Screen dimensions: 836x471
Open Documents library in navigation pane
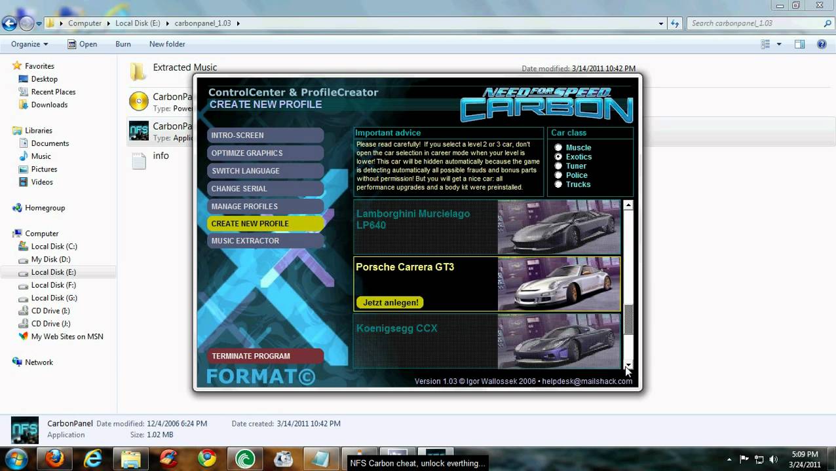point(50,143)
